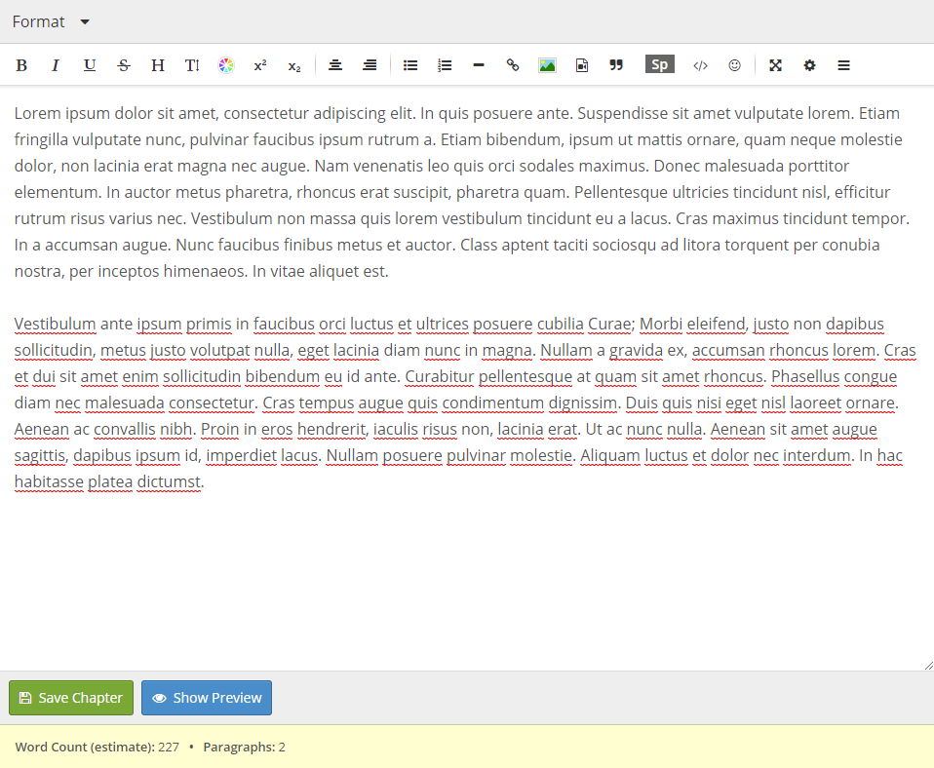Viewport: 934px width, 768px height.
Task: Toggle underline formatting
Action: (x=90, y=64)
